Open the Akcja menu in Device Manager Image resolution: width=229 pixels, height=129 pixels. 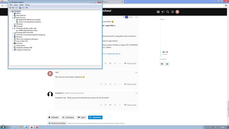pos(16,5)
